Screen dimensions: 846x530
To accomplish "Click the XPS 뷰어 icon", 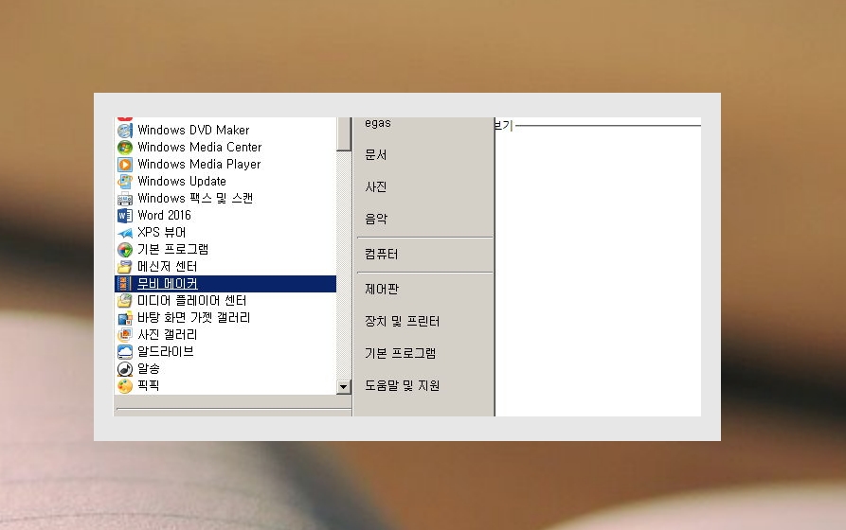I will click(x=125, y=233).
